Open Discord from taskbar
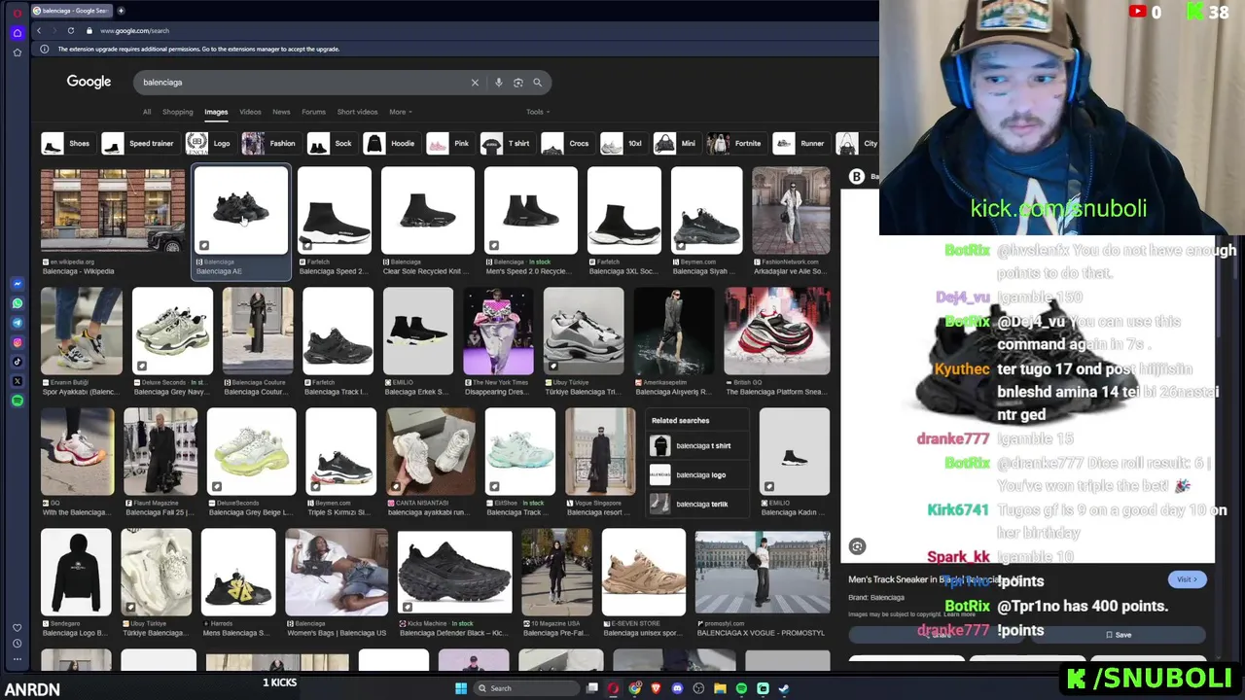 677,688
